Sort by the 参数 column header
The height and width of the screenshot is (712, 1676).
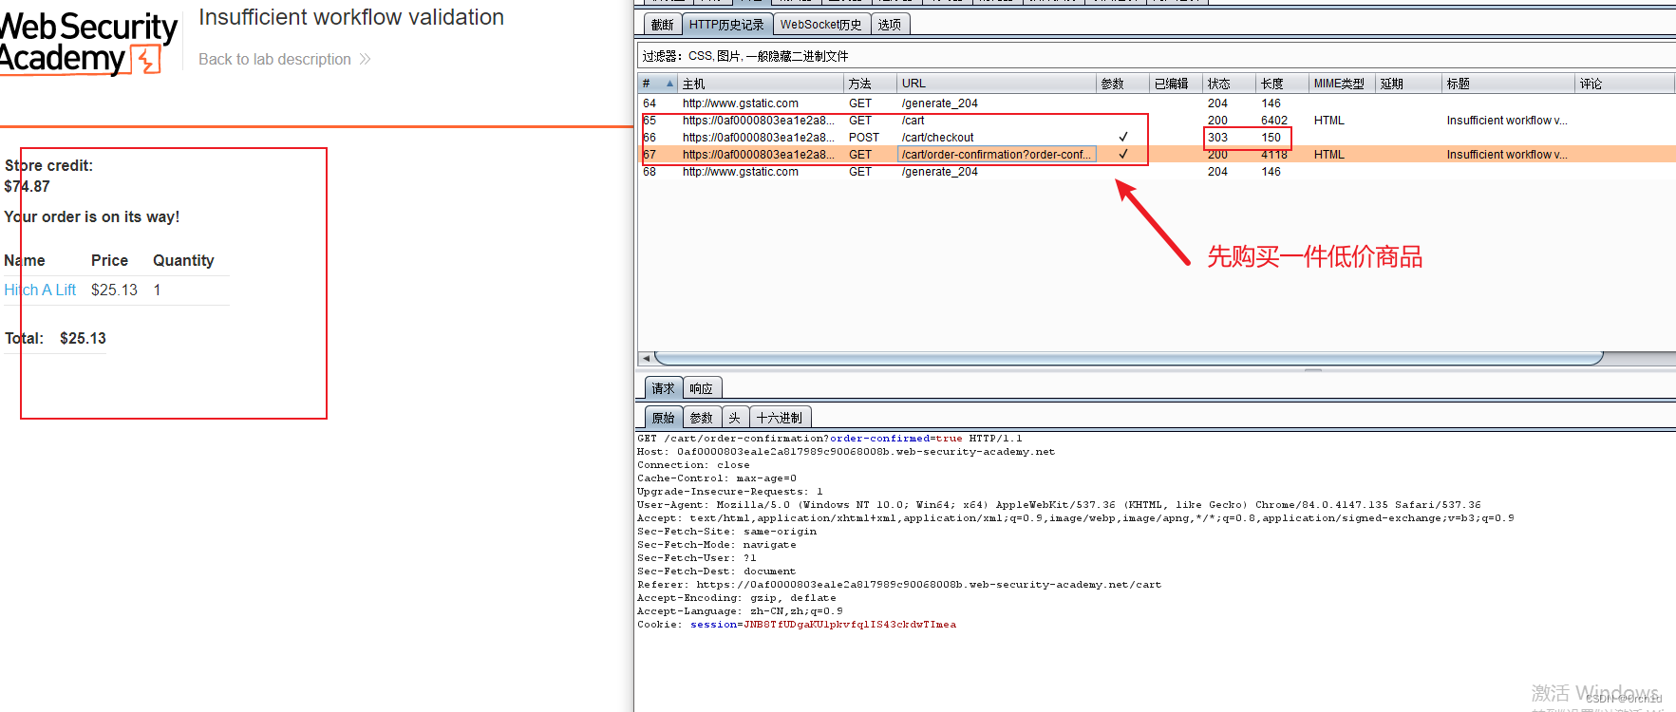1122,84
